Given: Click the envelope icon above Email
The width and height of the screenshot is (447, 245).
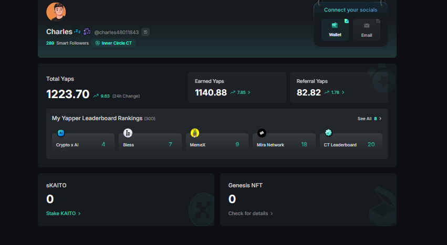Looking at the screenshot, I should coord(367,26).
